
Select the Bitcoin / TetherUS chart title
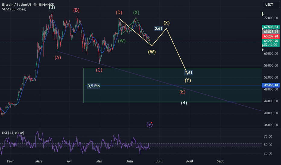click(x=28, y=4)
